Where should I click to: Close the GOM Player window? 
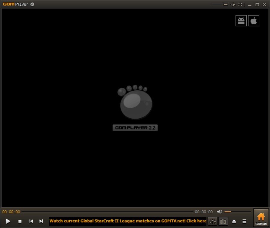pos(264,4)
